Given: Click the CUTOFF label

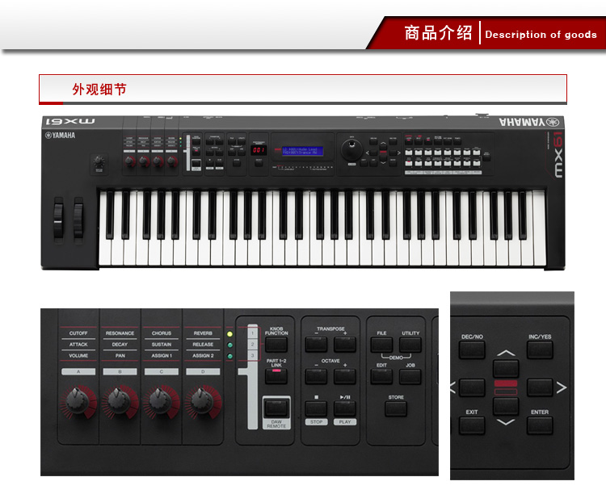Looking at the screenshot, I should tap(78, 333).
